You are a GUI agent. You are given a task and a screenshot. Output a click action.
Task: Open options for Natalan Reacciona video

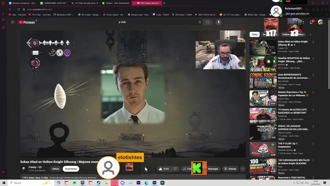pyautogui.click(x=313, y=92)
